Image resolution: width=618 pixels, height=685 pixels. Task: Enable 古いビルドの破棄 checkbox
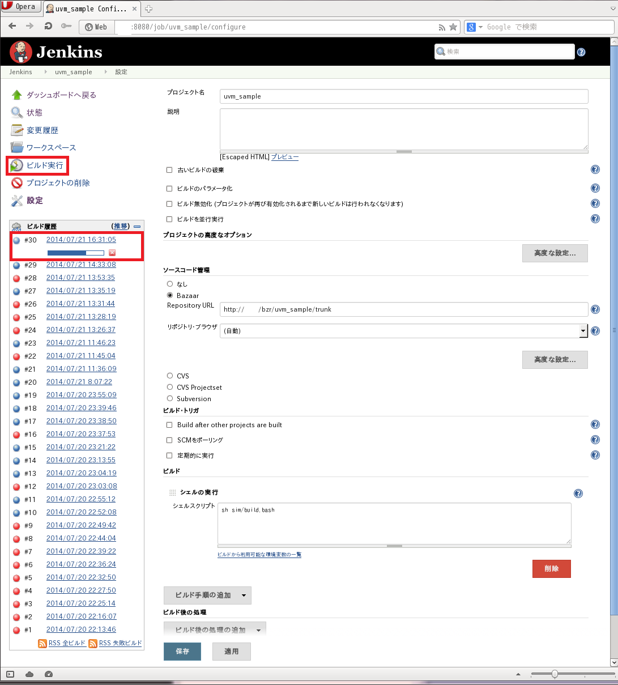point(169,170)
